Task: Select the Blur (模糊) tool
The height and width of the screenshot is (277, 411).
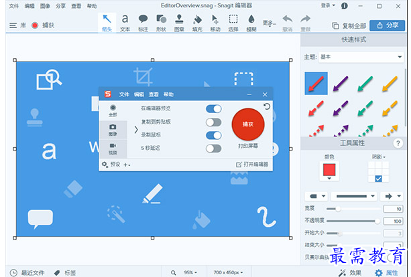Action: pyautogui.click(x=251, y=23)
